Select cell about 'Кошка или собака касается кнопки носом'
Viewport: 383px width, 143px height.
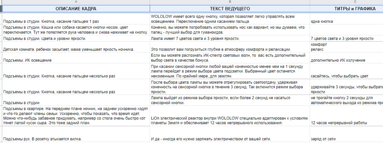76,30
